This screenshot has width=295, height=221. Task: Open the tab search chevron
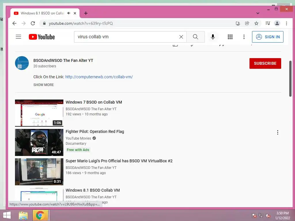click(258, 13)
